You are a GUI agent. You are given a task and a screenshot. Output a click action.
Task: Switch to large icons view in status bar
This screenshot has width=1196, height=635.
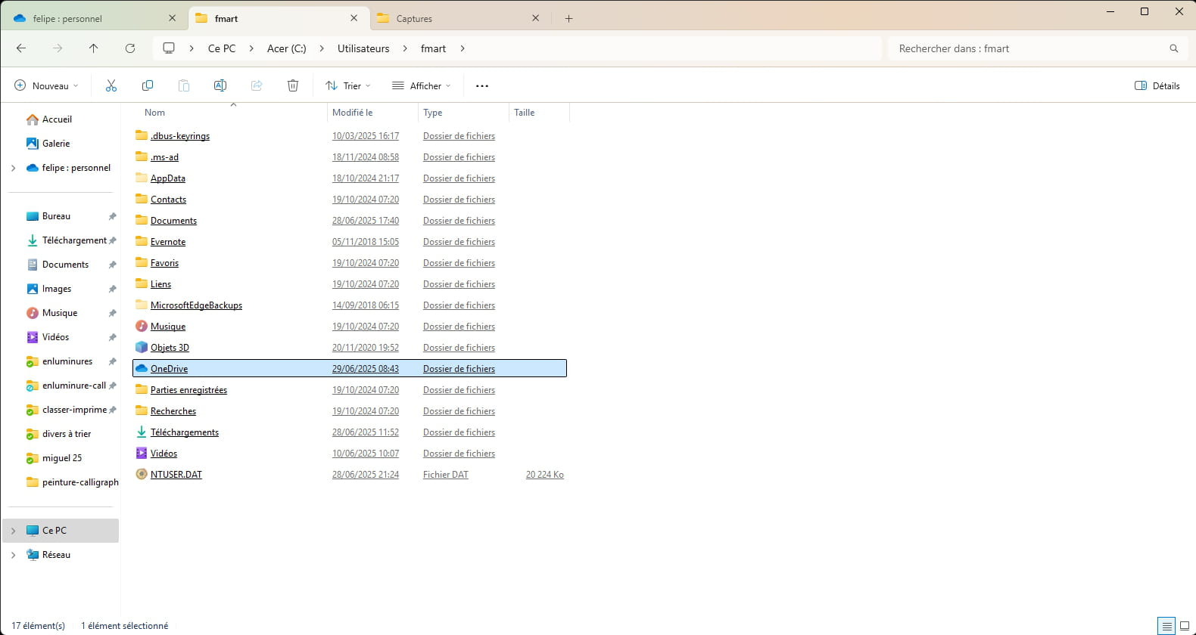click(1185, 626)
